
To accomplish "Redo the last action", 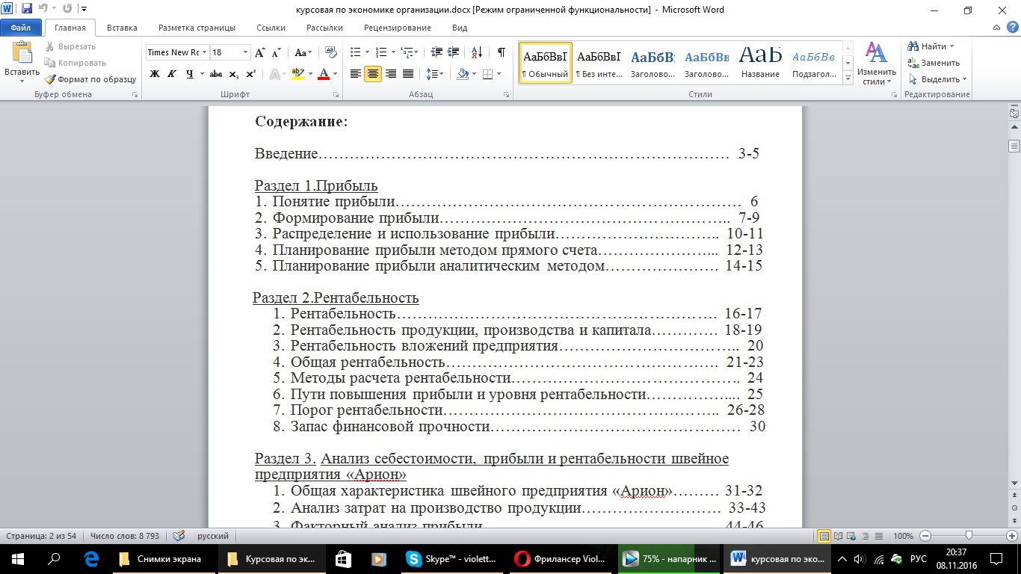I will point(67,10).
